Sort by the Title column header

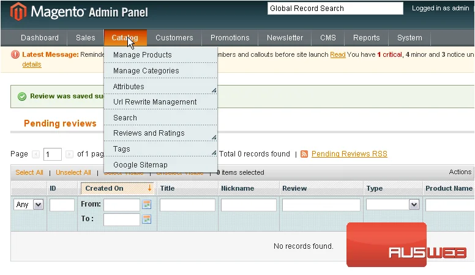[167, 188]
